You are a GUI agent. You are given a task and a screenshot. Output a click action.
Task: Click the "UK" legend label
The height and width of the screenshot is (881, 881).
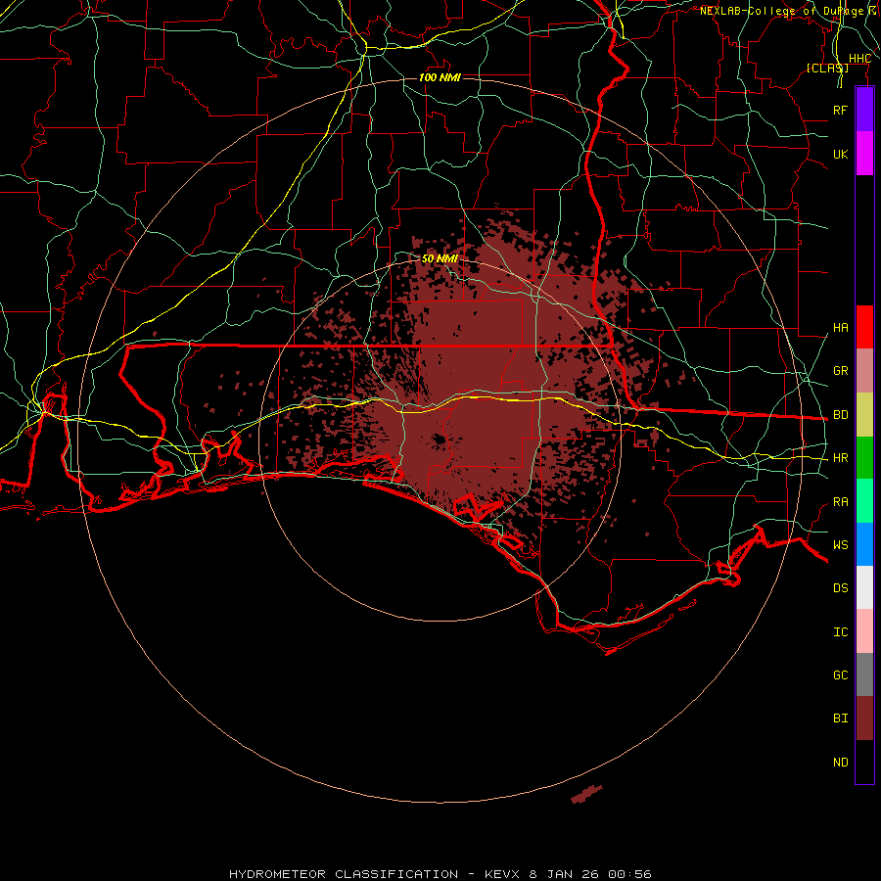[x=840, y=154]
